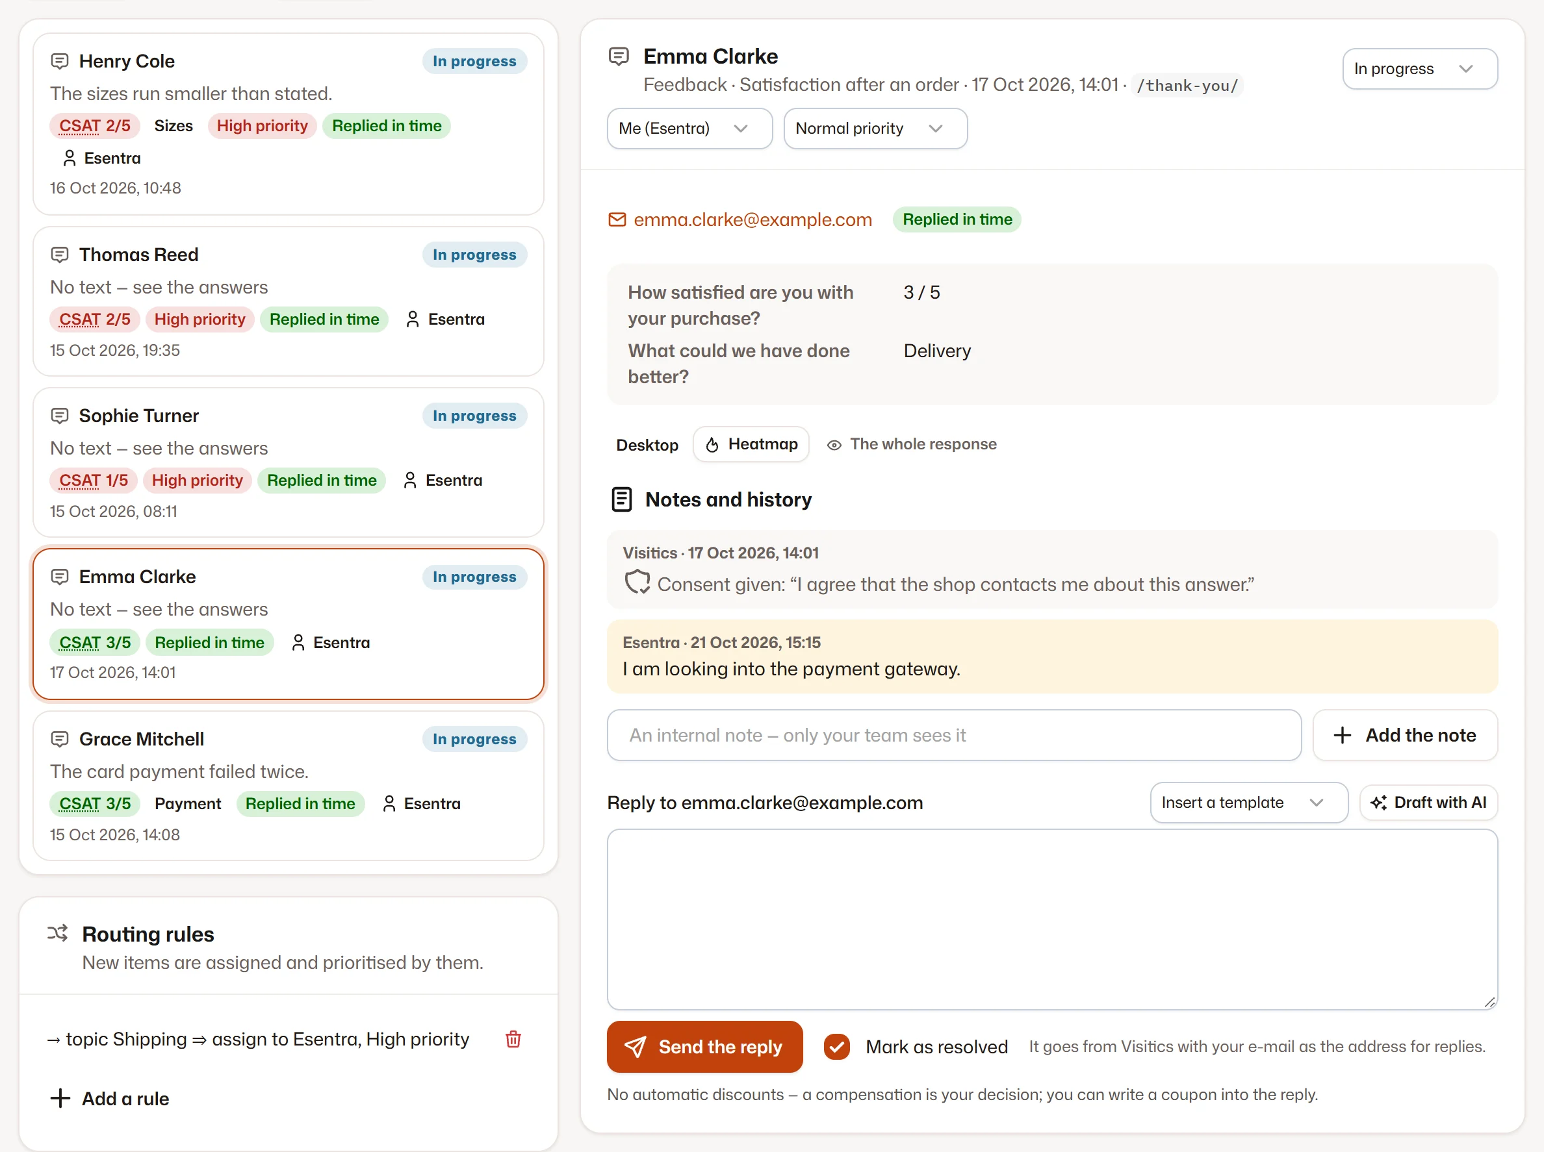The width and height of the screenshot is (1544, 1152).
Task: Open Grace Mitchell's feedback card
Action: pyautogui.click(x=288, y=786)
